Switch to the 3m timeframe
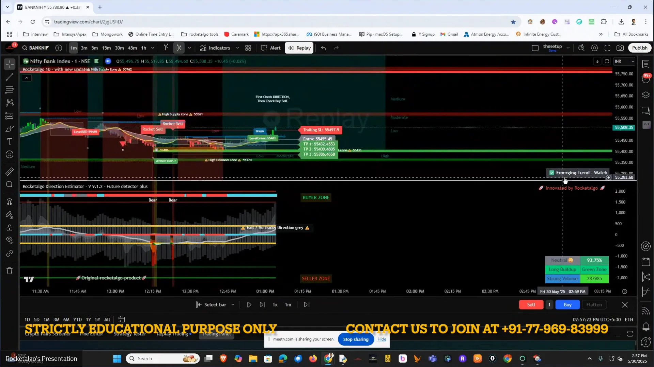The width and height of the screenshot is (654, 367). (84, 48)
